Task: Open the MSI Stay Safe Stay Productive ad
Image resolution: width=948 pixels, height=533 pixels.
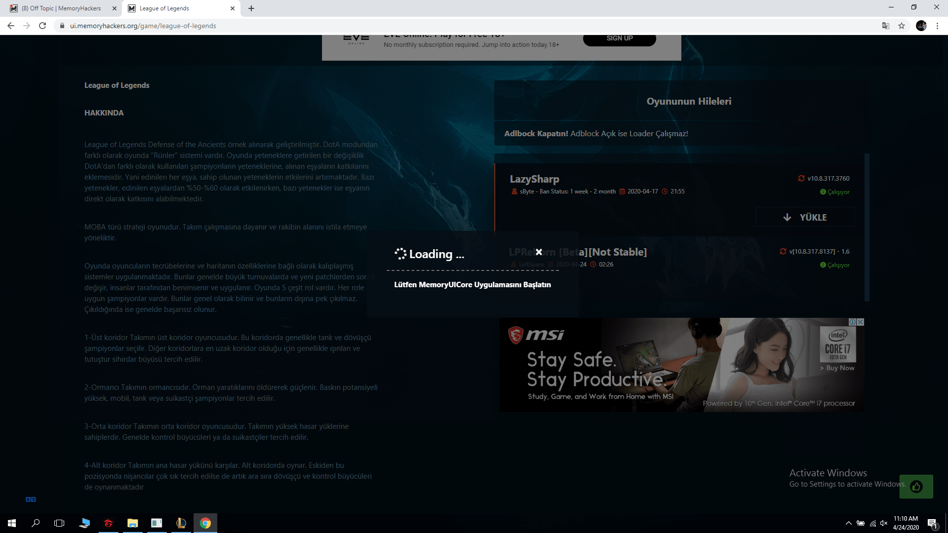Action: (681, 365)
